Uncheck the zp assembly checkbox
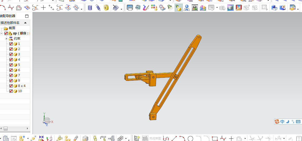 click(x=6, y=33)
